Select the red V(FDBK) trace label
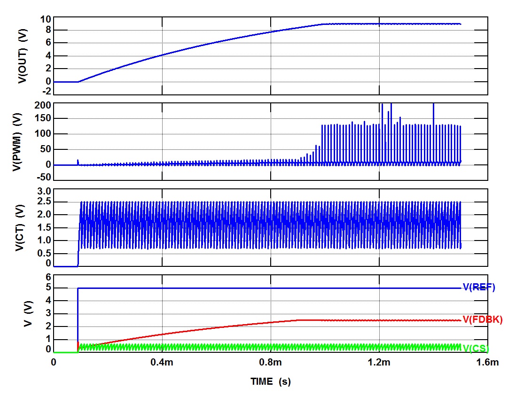 (x=483, y=320)
